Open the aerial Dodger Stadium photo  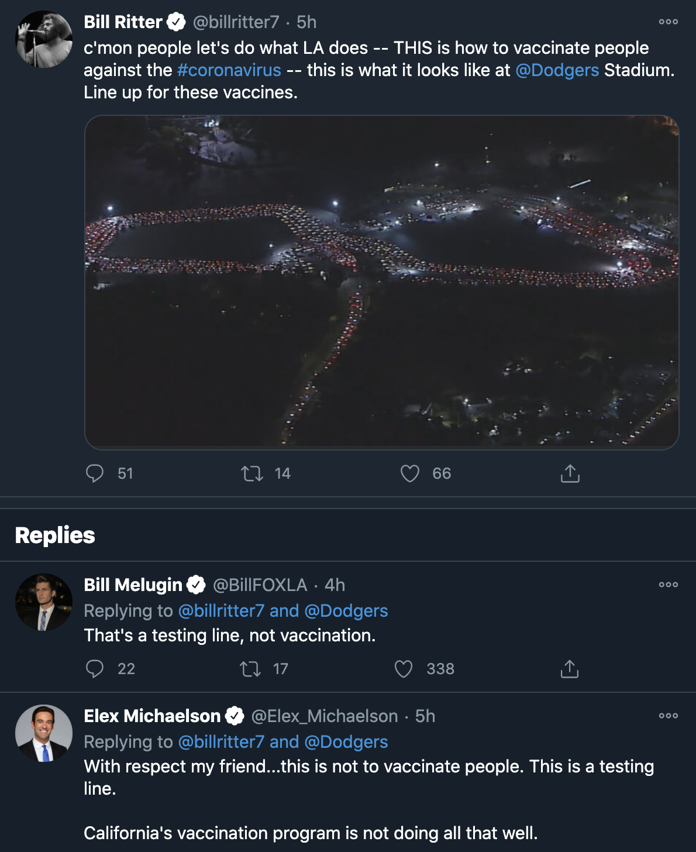point(381,282)
